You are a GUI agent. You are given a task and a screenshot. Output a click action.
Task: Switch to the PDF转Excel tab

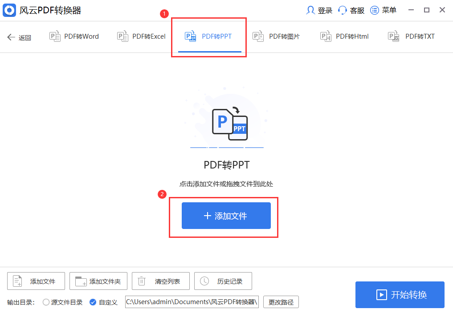pyautogui.click(x=141, y=36)
